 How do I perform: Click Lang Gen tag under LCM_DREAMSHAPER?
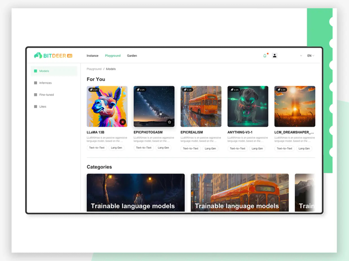point(304,148)
